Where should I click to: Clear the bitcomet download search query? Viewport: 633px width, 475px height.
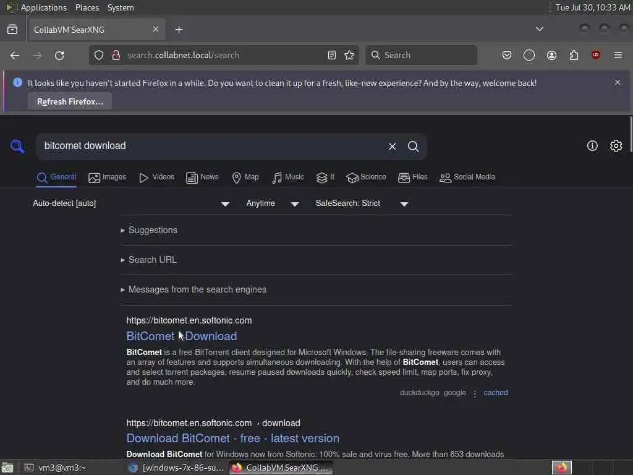tap(392, 146)
